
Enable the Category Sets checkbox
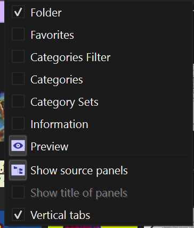tap(18, 101)
